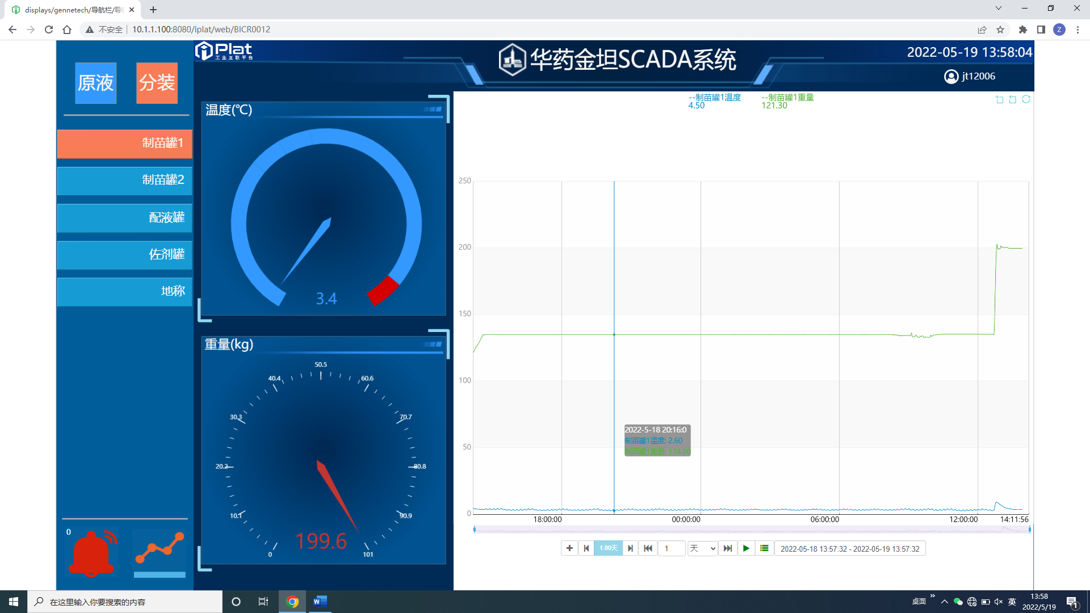Open the 天 time unit dropdown

(702, 548)
